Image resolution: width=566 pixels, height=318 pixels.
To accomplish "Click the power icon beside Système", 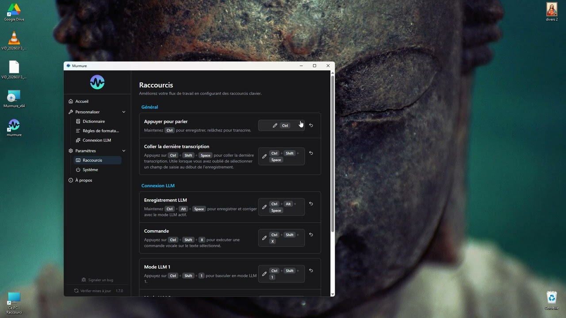I will coord(78,170).
